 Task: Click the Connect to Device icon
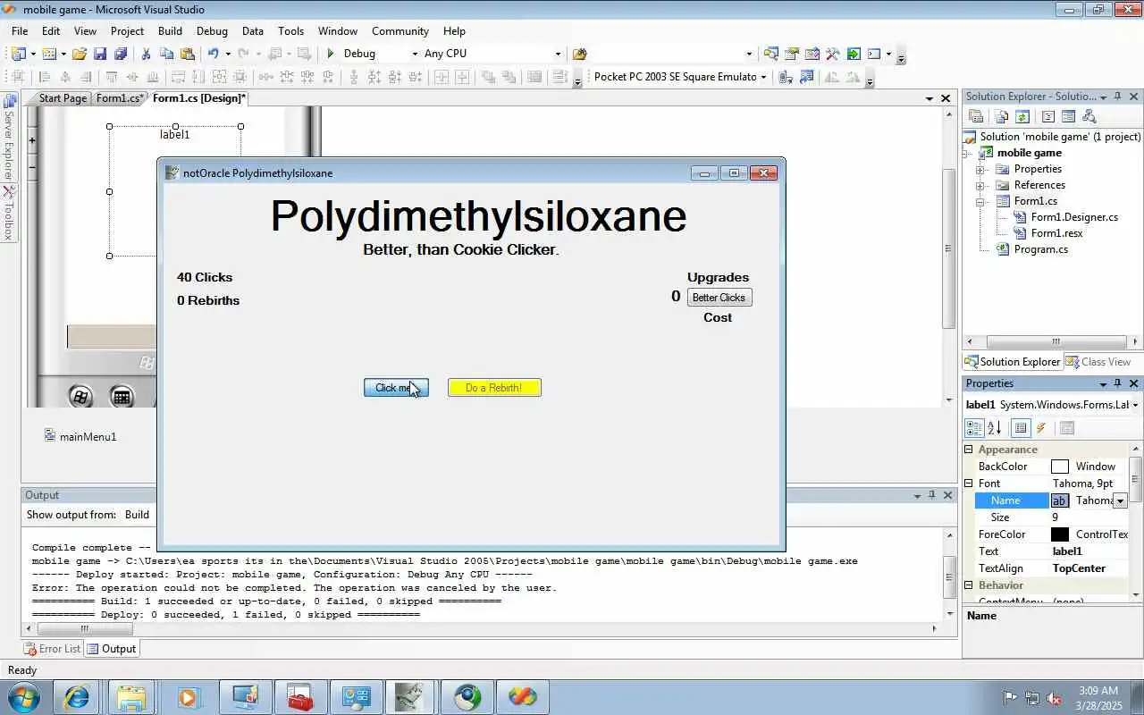[x=786, y=77]
